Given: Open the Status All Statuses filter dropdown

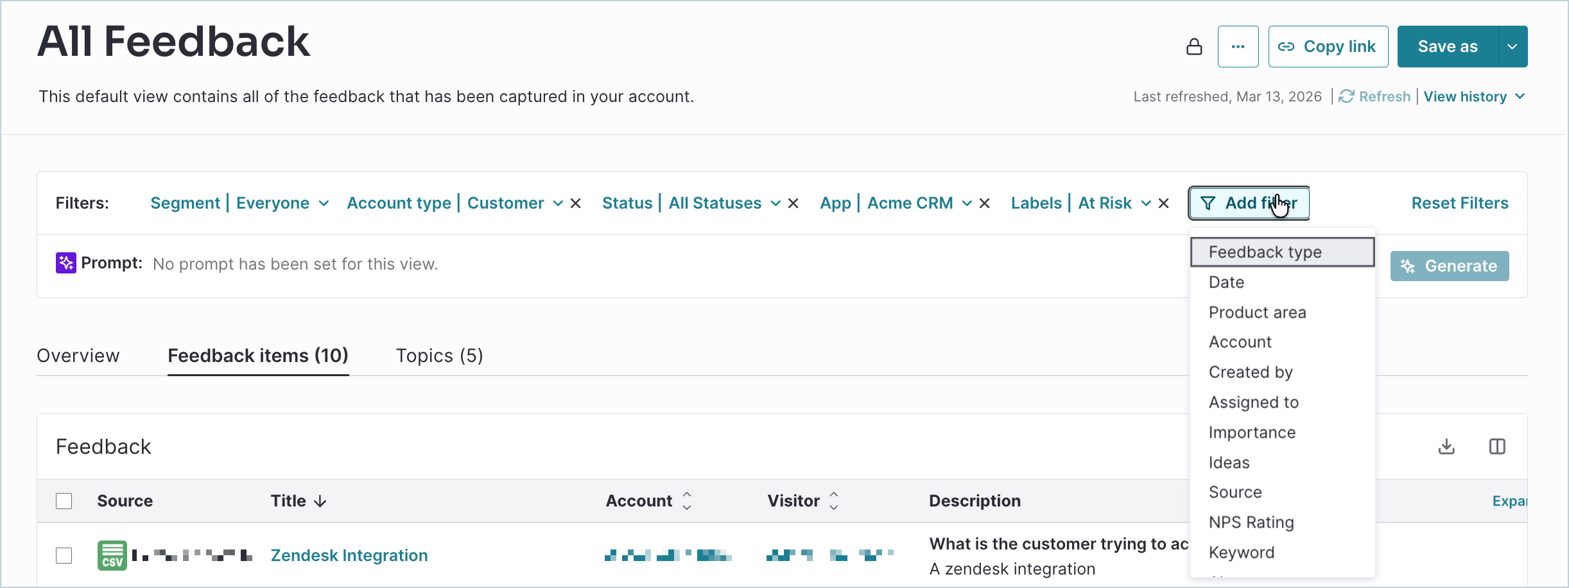Looking at the screenshot, I should pos(691,203).
